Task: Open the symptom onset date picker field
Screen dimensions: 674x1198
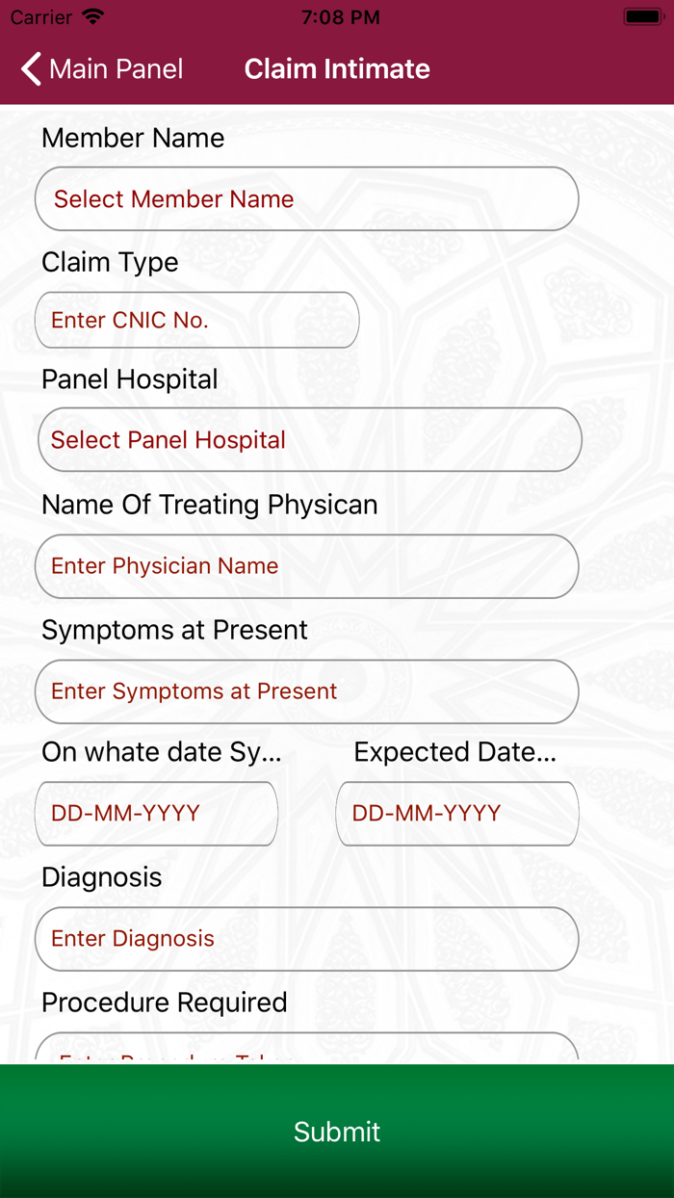Action: coord(157,814)
